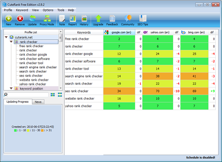Open the Tools menu
This screenshot has width=222, height=162.
[61, 10]
